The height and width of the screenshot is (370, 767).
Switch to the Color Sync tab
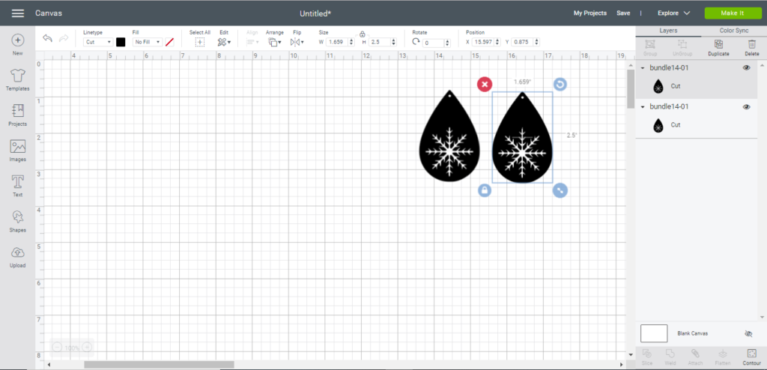[x=734, y=31]
